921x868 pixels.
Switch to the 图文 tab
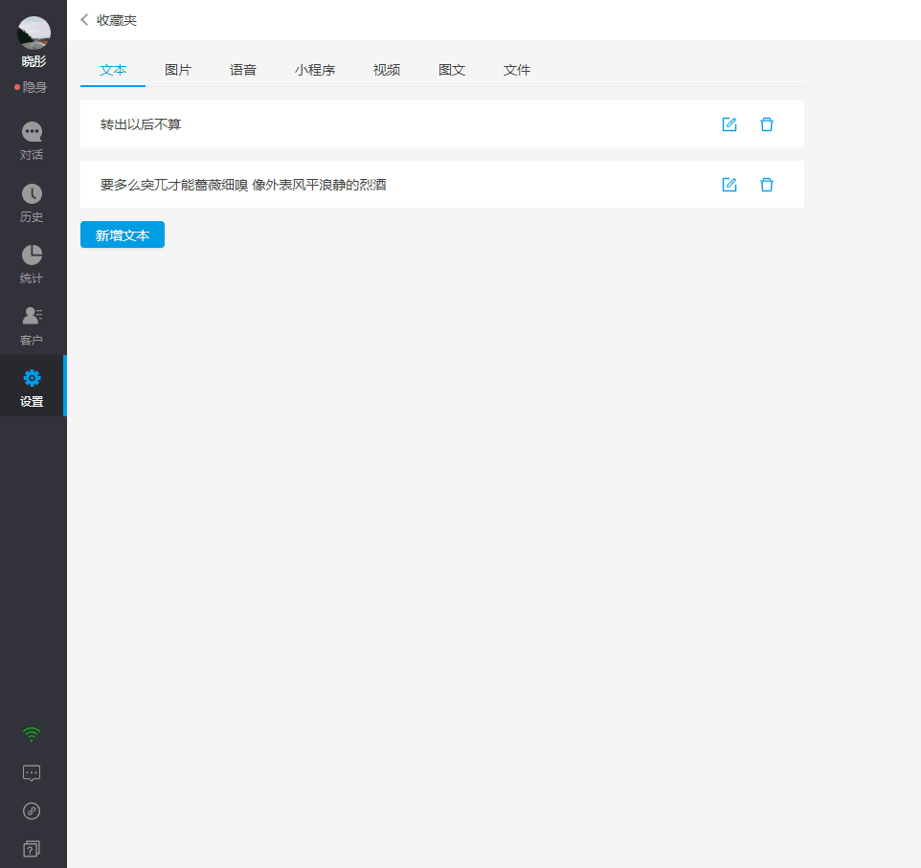(x=452, y=71)
